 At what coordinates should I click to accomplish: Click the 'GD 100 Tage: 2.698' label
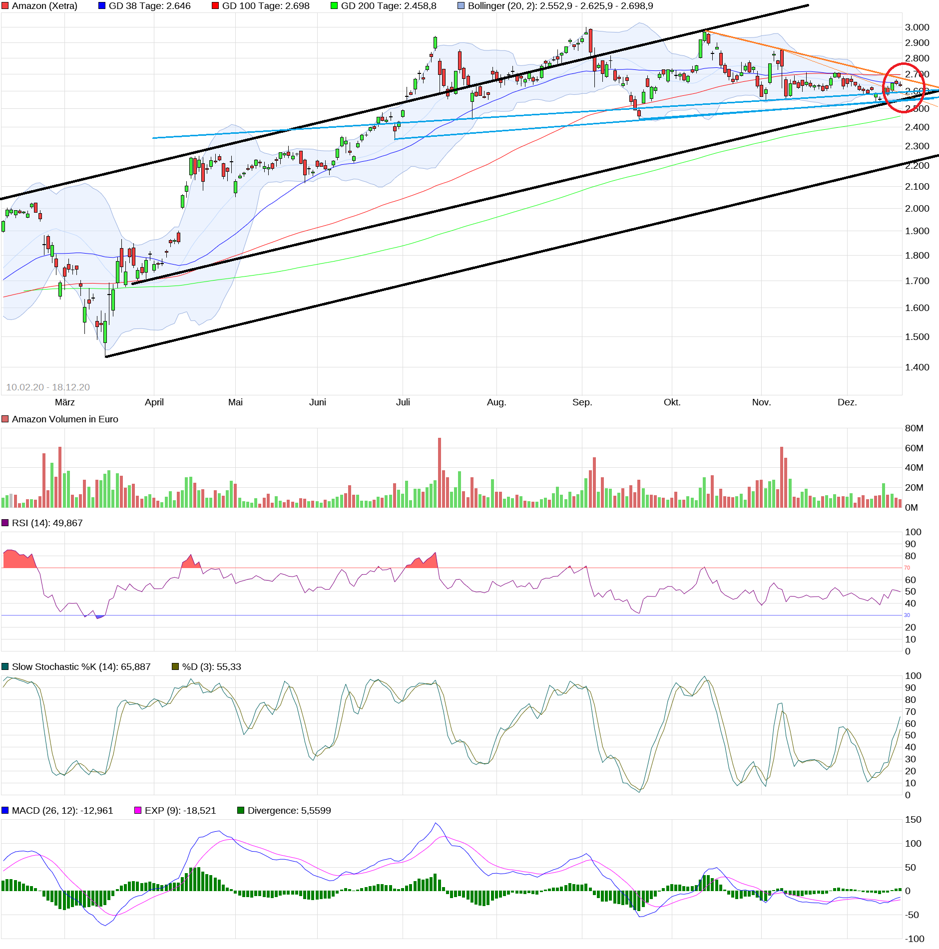266,6
